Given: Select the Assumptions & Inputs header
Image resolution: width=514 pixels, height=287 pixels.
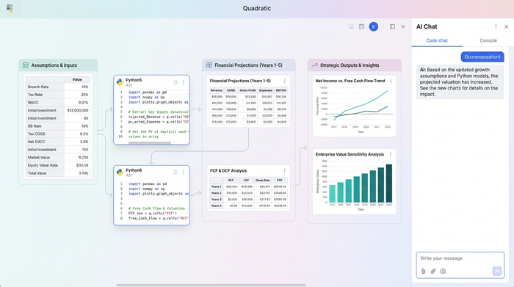Looking at the screenshot, I should pyautogui.click(x=58, y=65).
